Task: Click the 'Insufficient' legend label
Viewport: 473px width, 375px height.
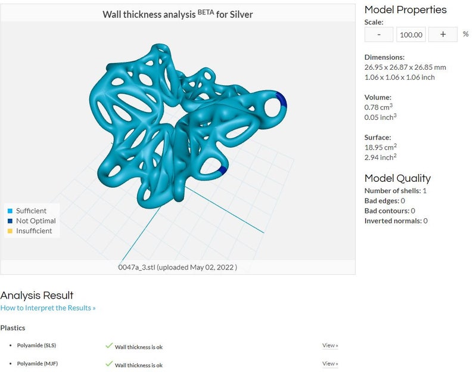Action: pos(34,231)
